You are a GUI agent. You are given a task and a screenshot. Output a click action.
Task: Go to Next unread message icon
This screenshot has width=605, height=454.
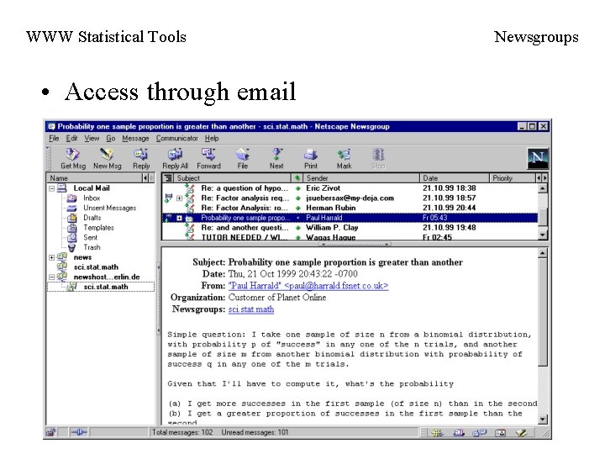pos(276,155)
